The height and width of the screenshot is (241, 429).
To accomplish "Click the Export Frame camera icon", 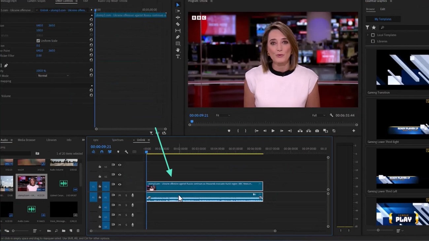I will point(317,131).
